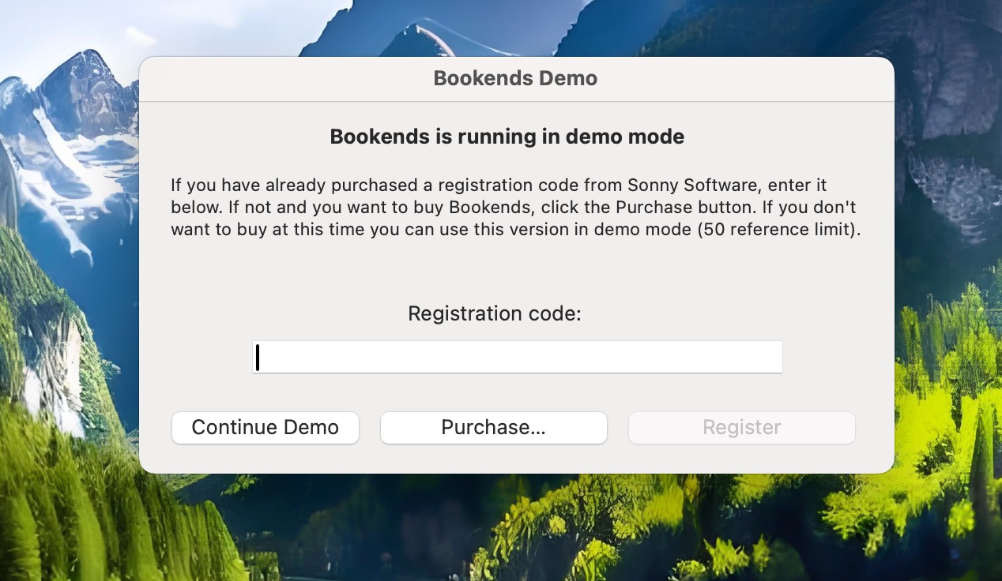The width and height of the screenshot is (1002, 581).
Task: Click the bold "Bookends is running in demo mode" heading
Action: [x=507, y=137]
